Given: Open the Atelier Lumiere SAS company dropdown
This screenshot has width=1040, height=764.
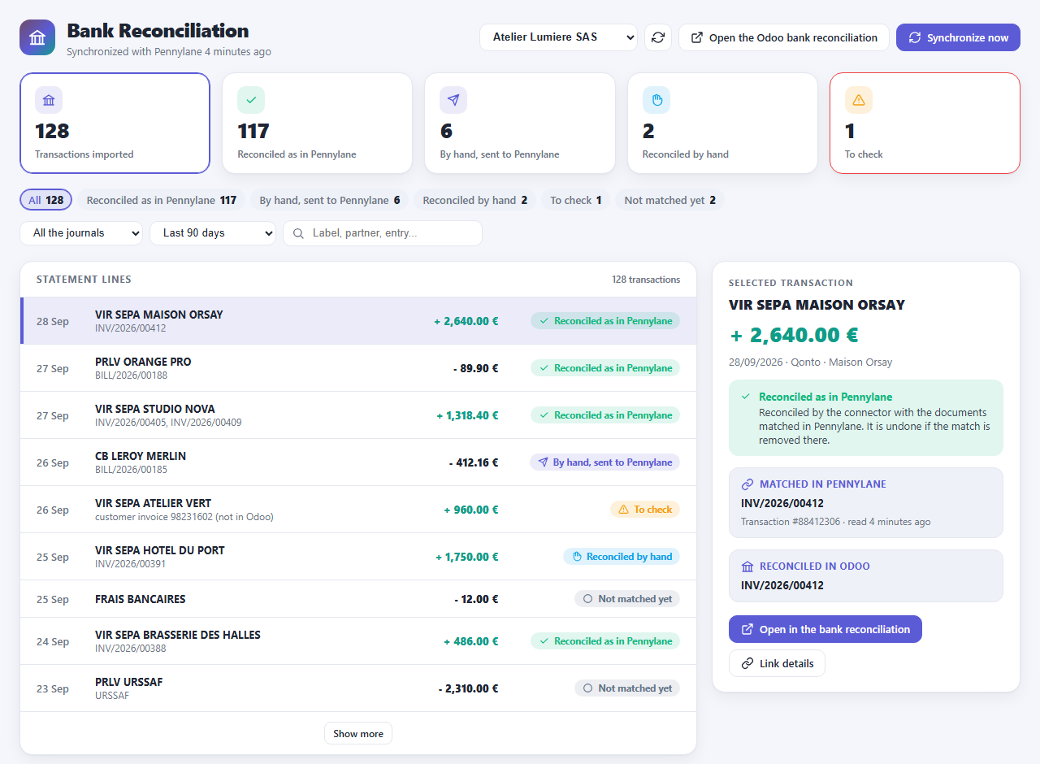Looking at the screenshot, I should [558, 37].
